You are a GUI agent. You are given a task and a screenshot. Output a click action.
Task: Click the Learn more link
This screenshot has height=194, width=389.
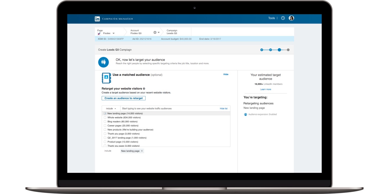point(266,89)
